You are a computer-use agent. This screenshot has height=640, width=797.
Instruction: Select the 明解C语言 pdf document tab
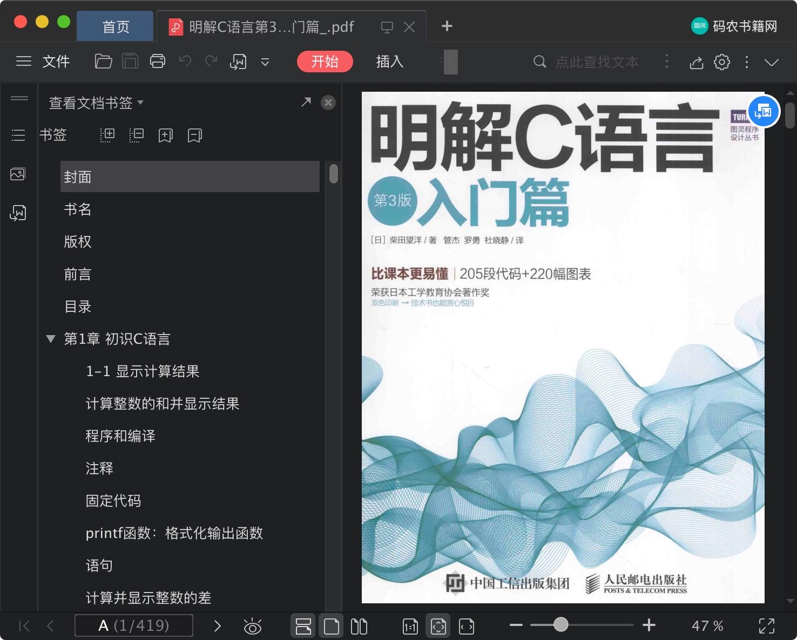271,27
